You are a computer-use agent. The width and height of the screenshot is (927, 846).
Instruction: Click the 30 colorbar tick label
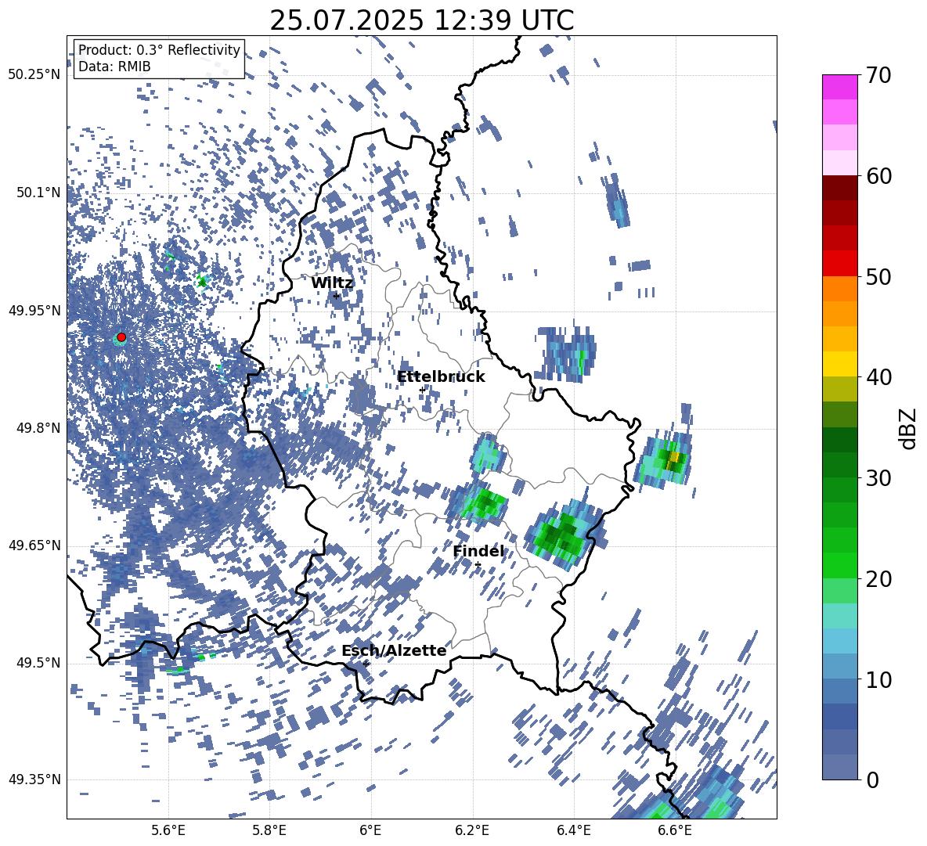(x=878, y=478)
